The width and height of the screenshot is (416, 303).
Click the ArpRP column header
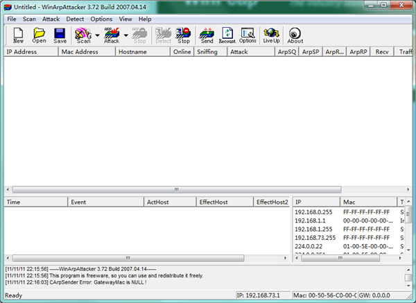tap(358, 52)
